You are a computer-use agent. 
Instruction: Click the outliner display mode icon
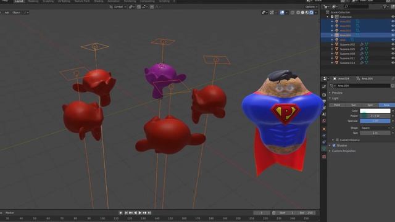(326, 7)
